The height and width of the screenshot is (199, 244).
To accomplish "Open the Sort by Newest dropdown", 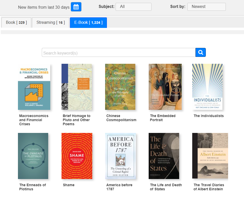I will click(206, 7).
